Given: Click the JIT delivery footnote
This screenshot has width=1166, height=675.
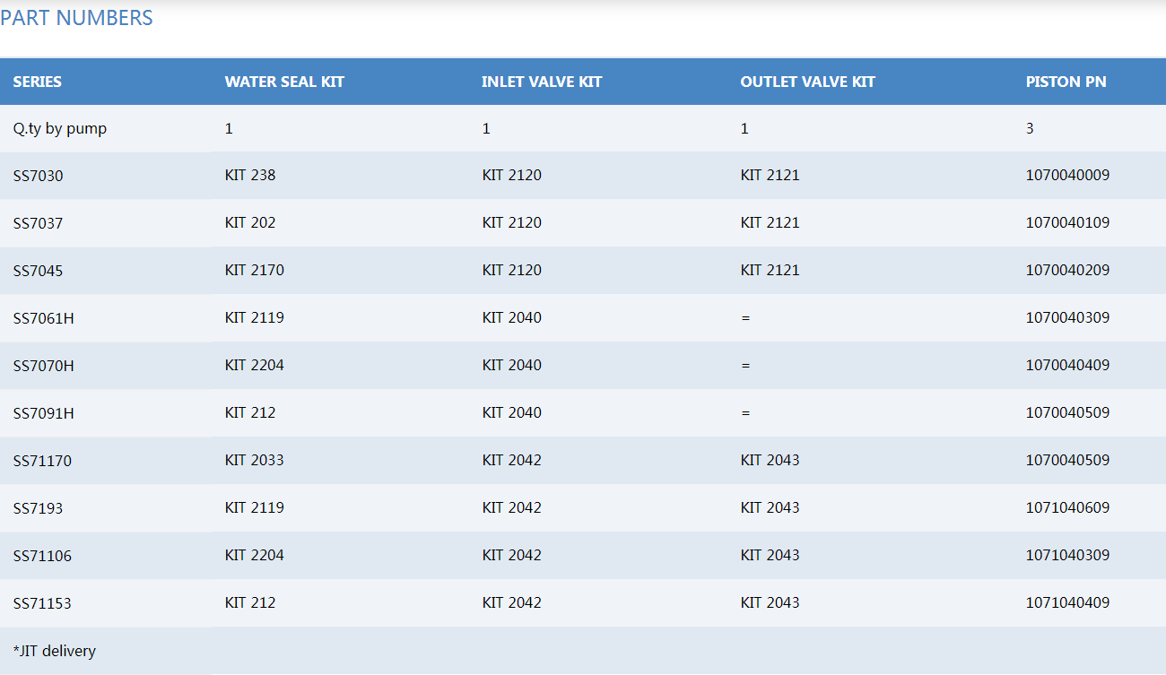Looking at the screenshot, I should 55,651.
